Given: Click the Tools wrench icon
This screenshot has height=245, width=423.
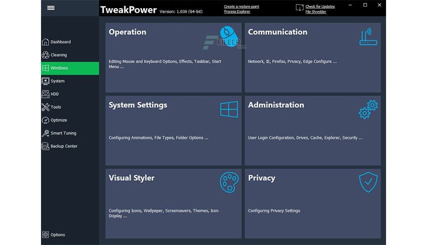Looking at the screenshot, I should coord(46,107).
